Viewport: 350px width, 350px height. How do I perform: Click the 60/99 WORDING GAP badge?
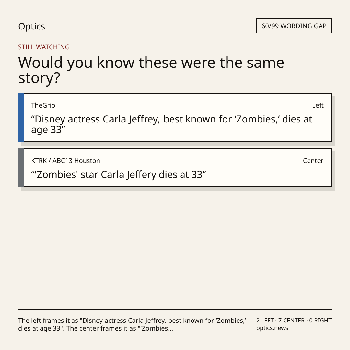294,26
